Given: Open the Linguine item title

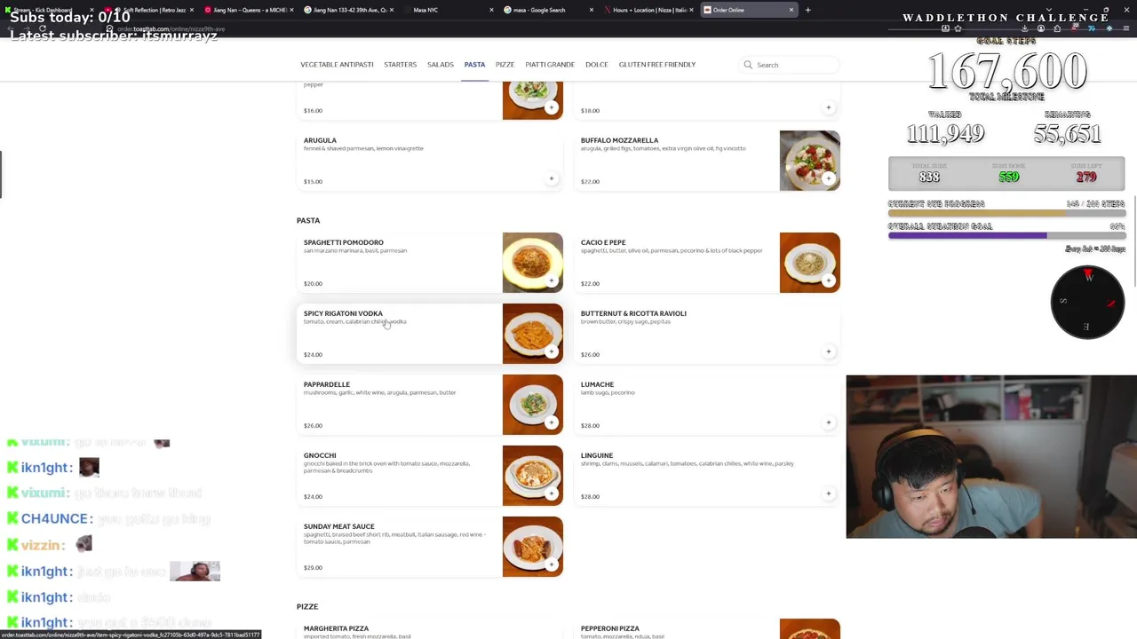Looking at the screenshot, I should 597,455.
